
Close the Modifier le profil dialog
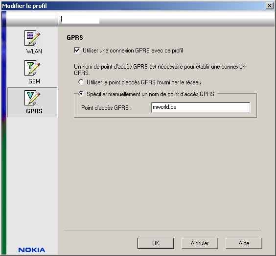point(270,6)
